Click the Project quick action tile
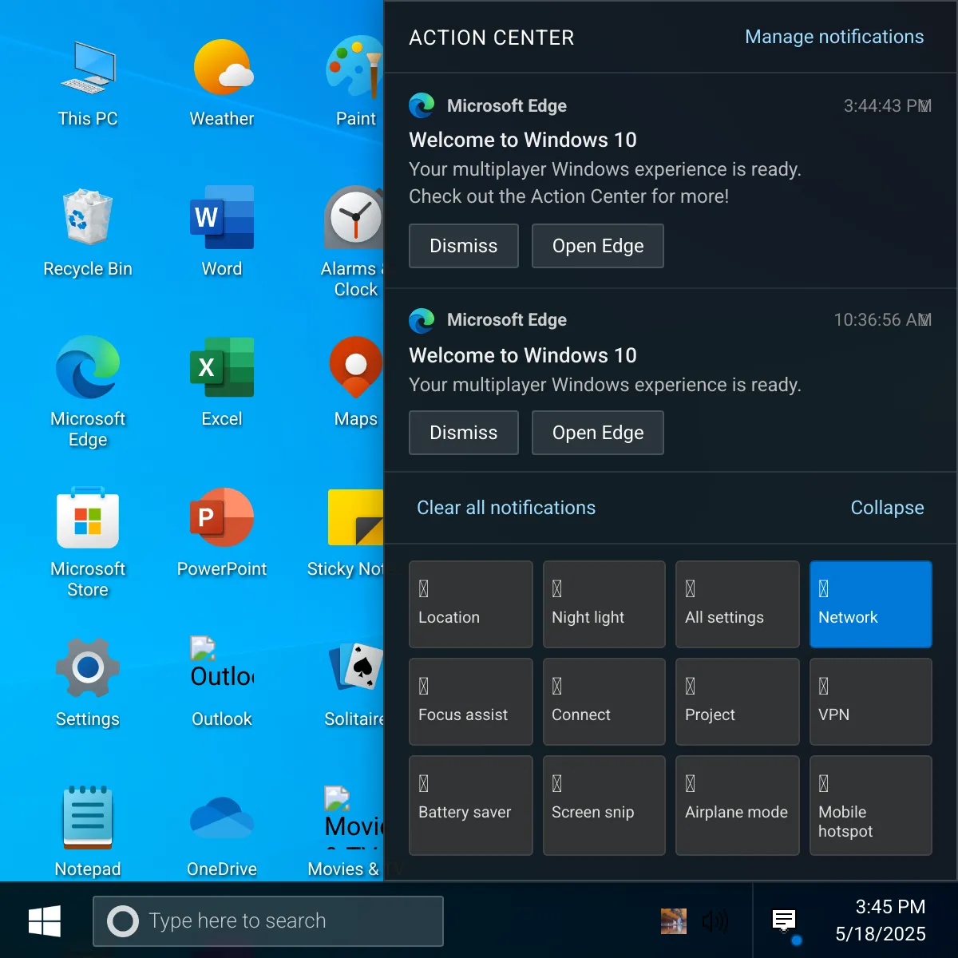 738,702
